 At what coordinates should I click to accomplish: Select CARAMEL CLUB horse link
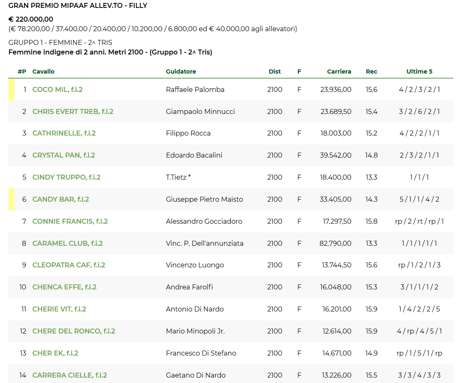coord(67,243)
